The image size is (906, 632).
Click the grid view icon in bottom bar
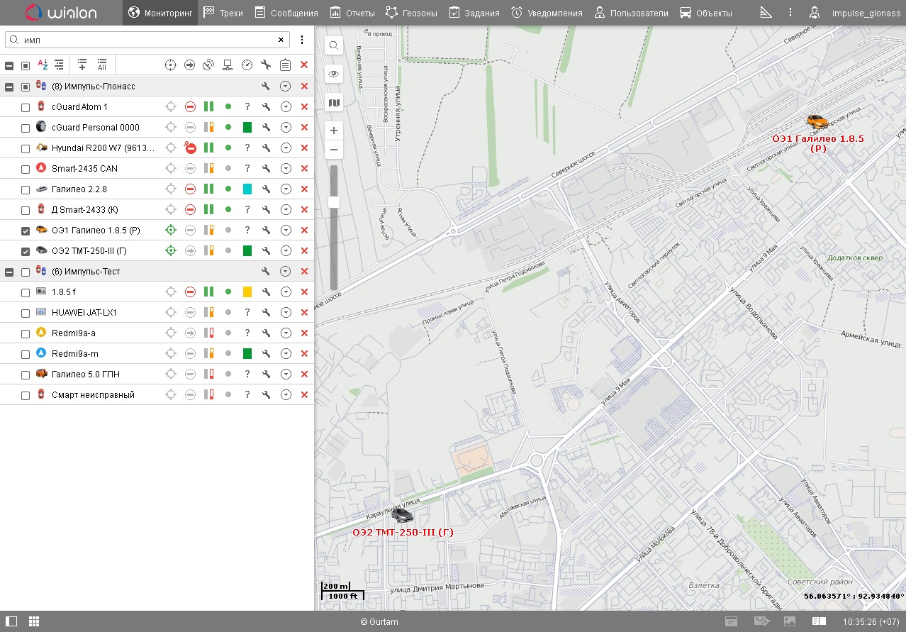point(34,621)
